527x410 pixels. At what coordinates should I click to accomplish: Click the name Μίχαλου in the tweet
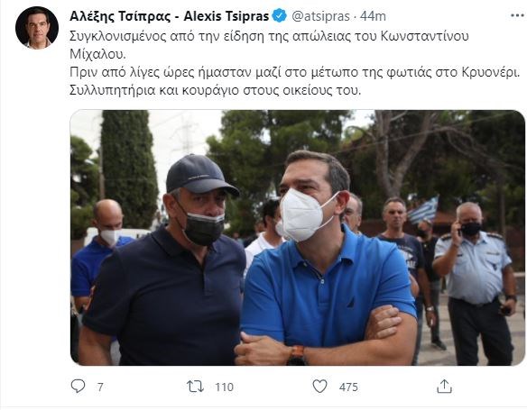click(x=97, y=54)
